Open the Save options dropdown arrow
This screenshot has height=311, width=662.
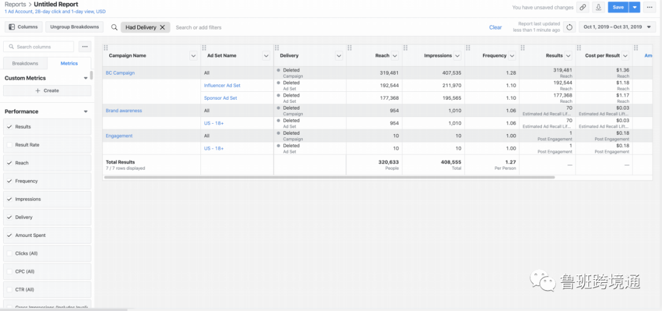[x=634, y=7]
